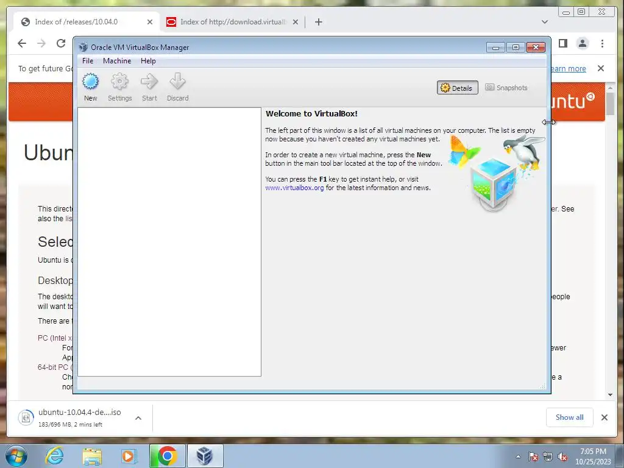The height and width of the screenshot is (468, 624).
Task: Open the taskbar clock 7:05 PM
Action: (x=593, y=456)
